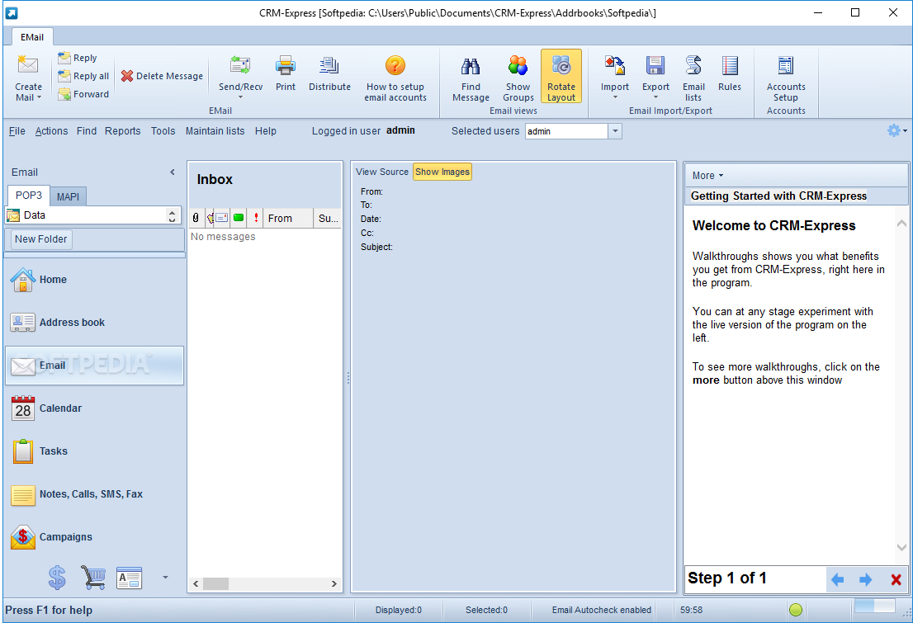Toggle the Show Images button
This screenshot has height=623, width=913.
[x=442, y=172]
